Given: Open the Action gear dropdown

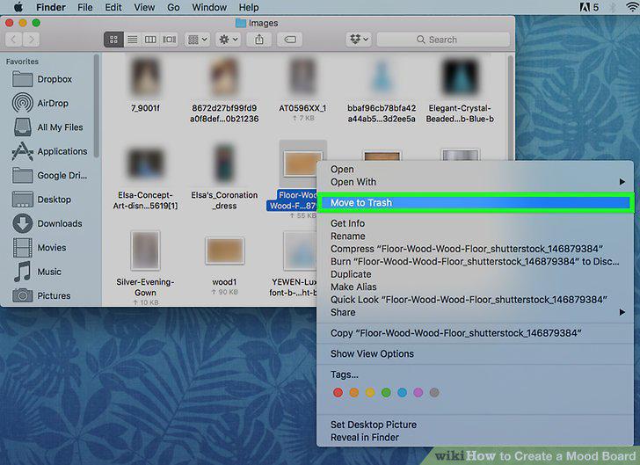Looking at the screenshot, I should click(229, 40).
